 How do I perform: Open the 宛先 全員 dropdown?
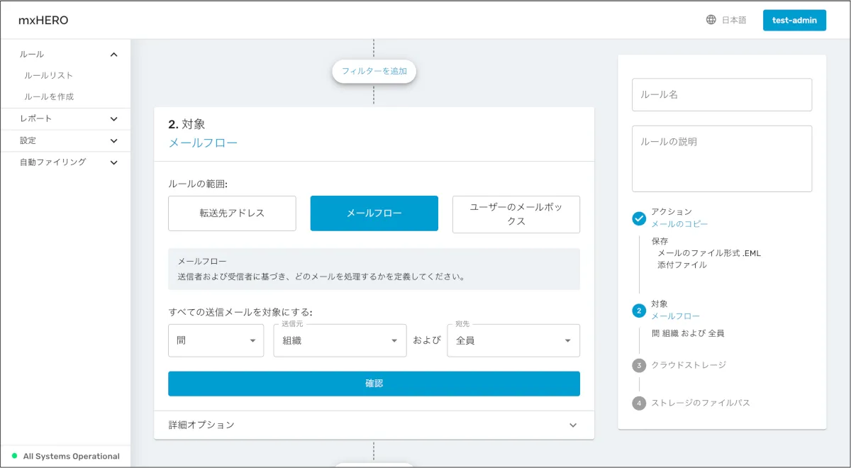[x=513, y=340]
